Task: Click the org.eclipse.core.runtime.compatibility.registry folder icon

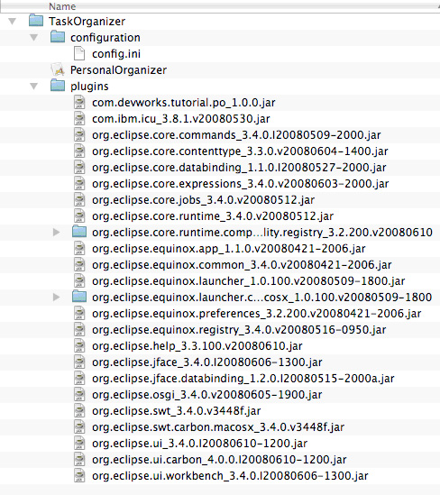Action: pos(79,232)
